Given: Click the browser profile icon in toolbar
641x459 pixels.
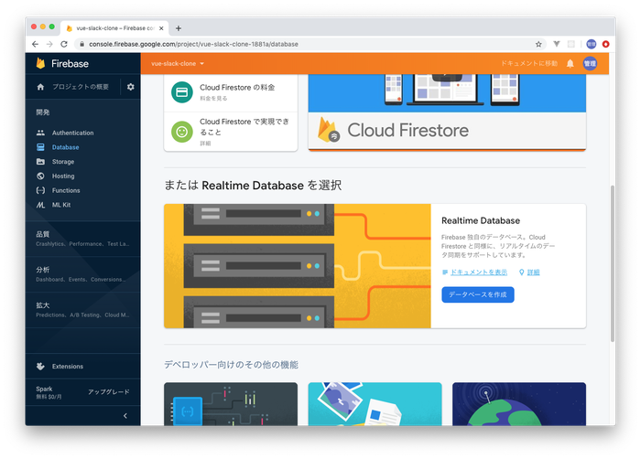Looking at the screenshot, I should [592, 44].
